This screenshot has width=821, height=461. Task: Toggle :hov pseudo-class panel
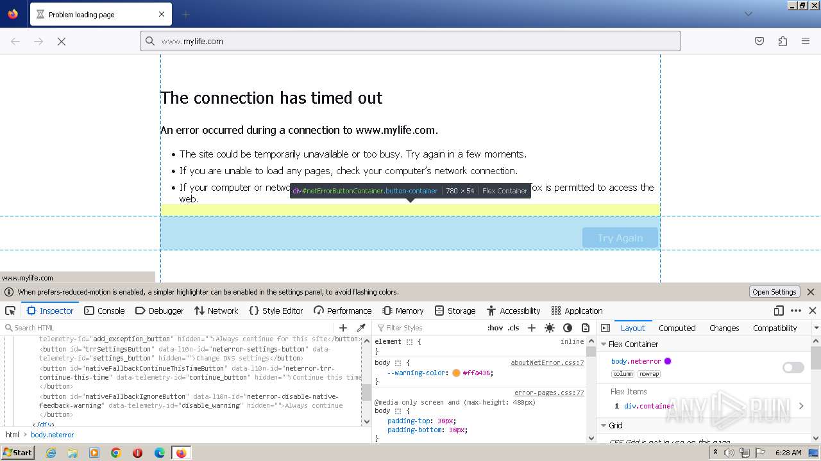(495, 328)
